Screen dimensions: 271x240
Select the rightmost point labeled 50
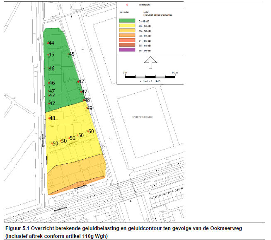(88, 132)
